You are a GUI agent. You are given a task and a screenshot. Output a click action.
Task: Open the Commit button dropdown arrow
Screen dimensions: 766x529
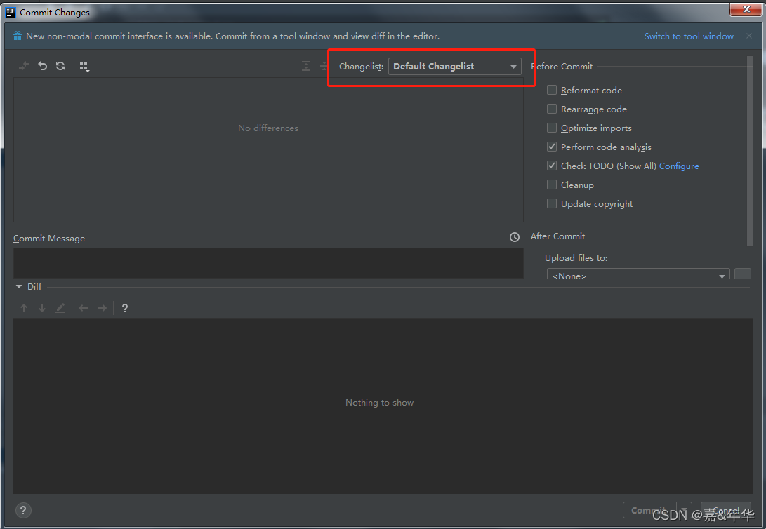685,510
